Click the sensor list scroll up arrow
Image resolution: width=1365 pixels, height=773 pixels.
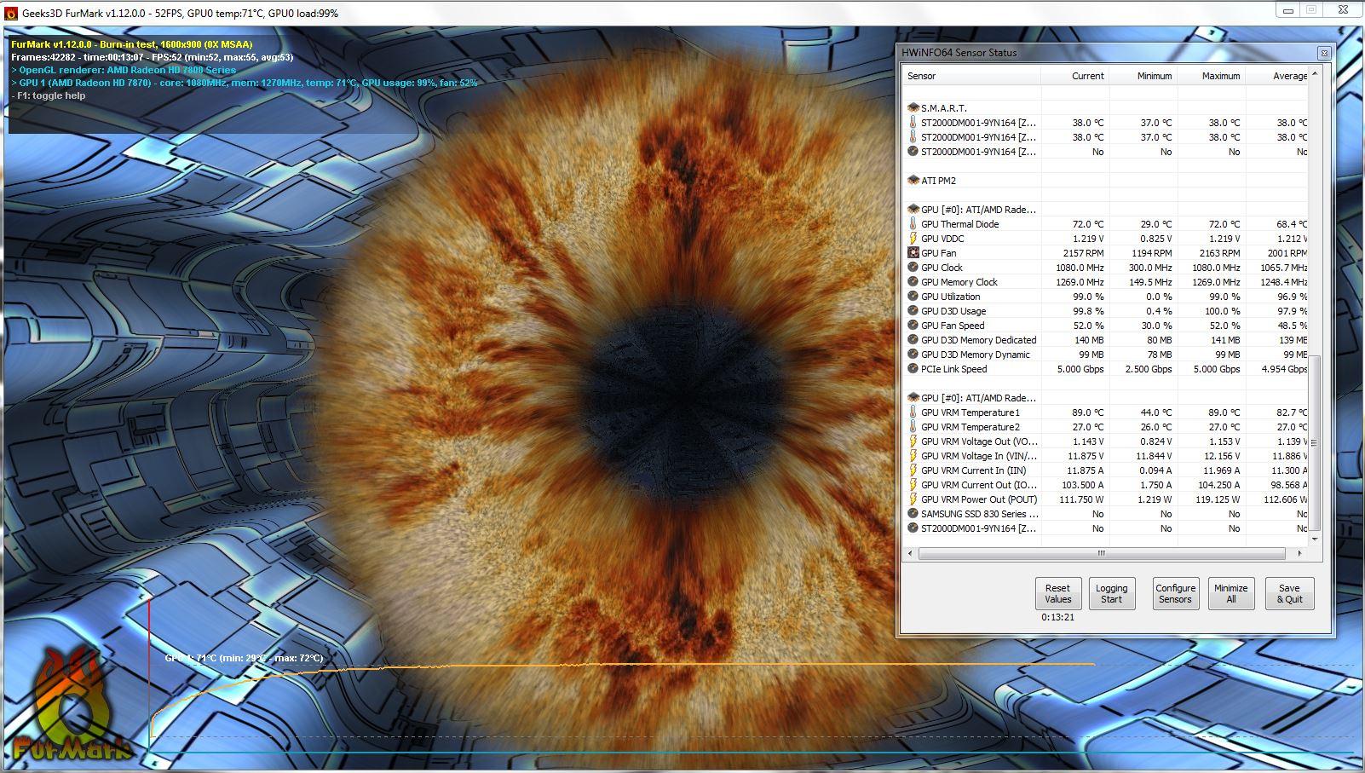point(1314,75)
